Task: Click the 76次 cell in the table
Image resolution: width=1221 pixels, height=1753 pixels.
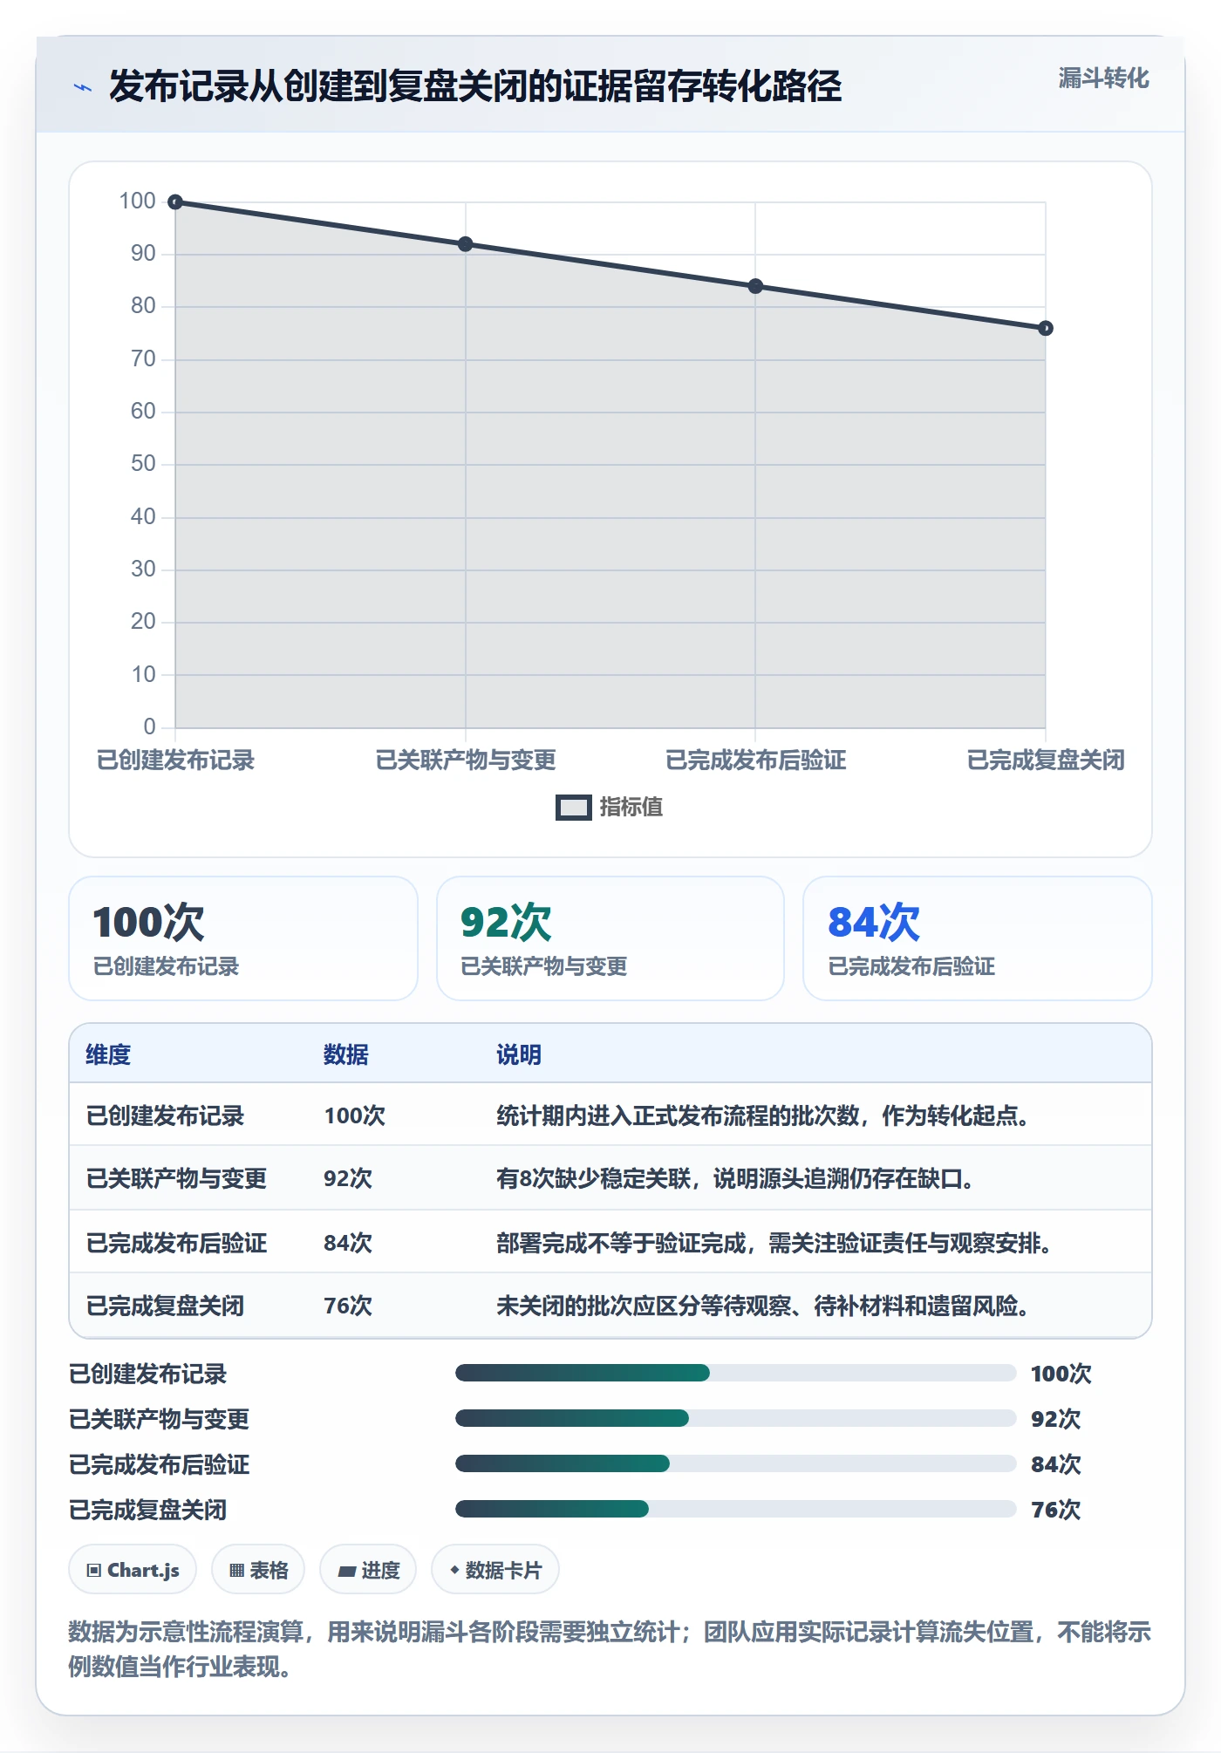Action: point(348,1306)
